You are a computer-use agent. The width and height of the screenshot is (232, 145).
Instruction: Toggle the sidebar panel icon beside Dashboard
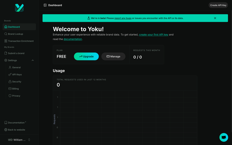coord(45,5)
